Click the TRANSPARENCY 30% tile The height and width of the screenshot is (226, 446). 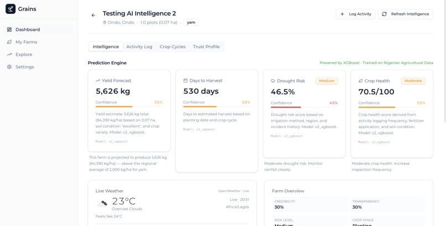tap(387, 204)
